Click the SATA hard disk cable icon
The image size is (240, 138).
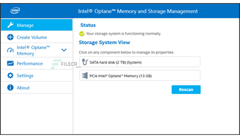point(85,62)
